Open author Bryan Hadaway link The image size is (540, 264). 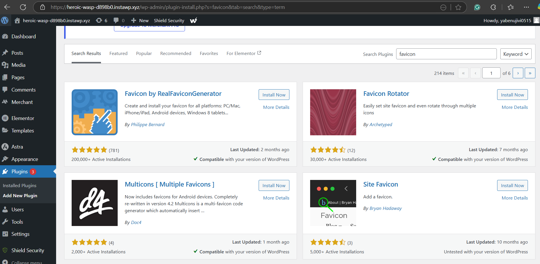[386, 208]
